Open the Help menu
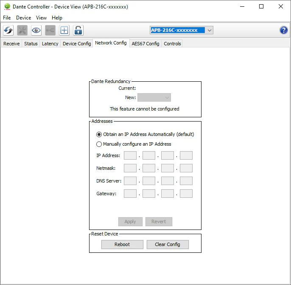Image resolution: width=291 pixels, height=285 pixels. click(x=57, y=18)
